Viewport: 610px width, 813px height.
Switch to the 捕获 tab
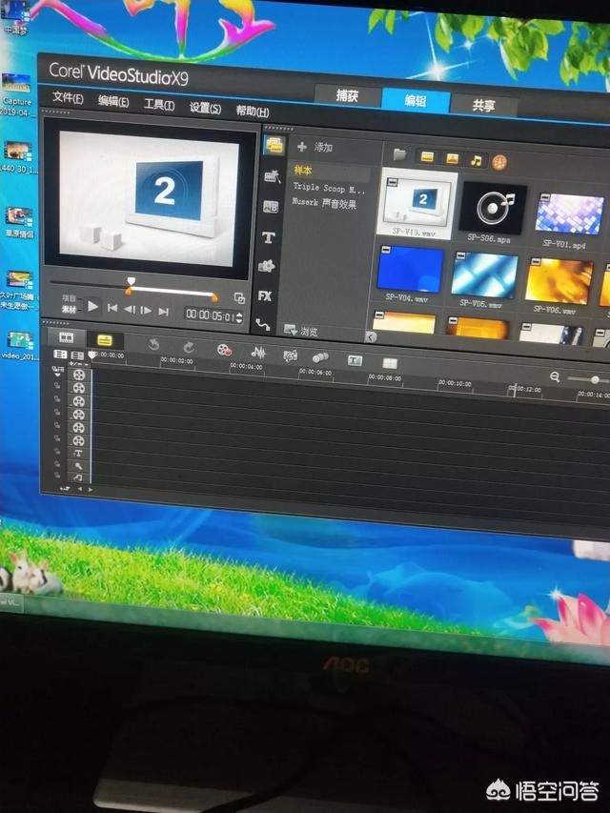(347, 96)
